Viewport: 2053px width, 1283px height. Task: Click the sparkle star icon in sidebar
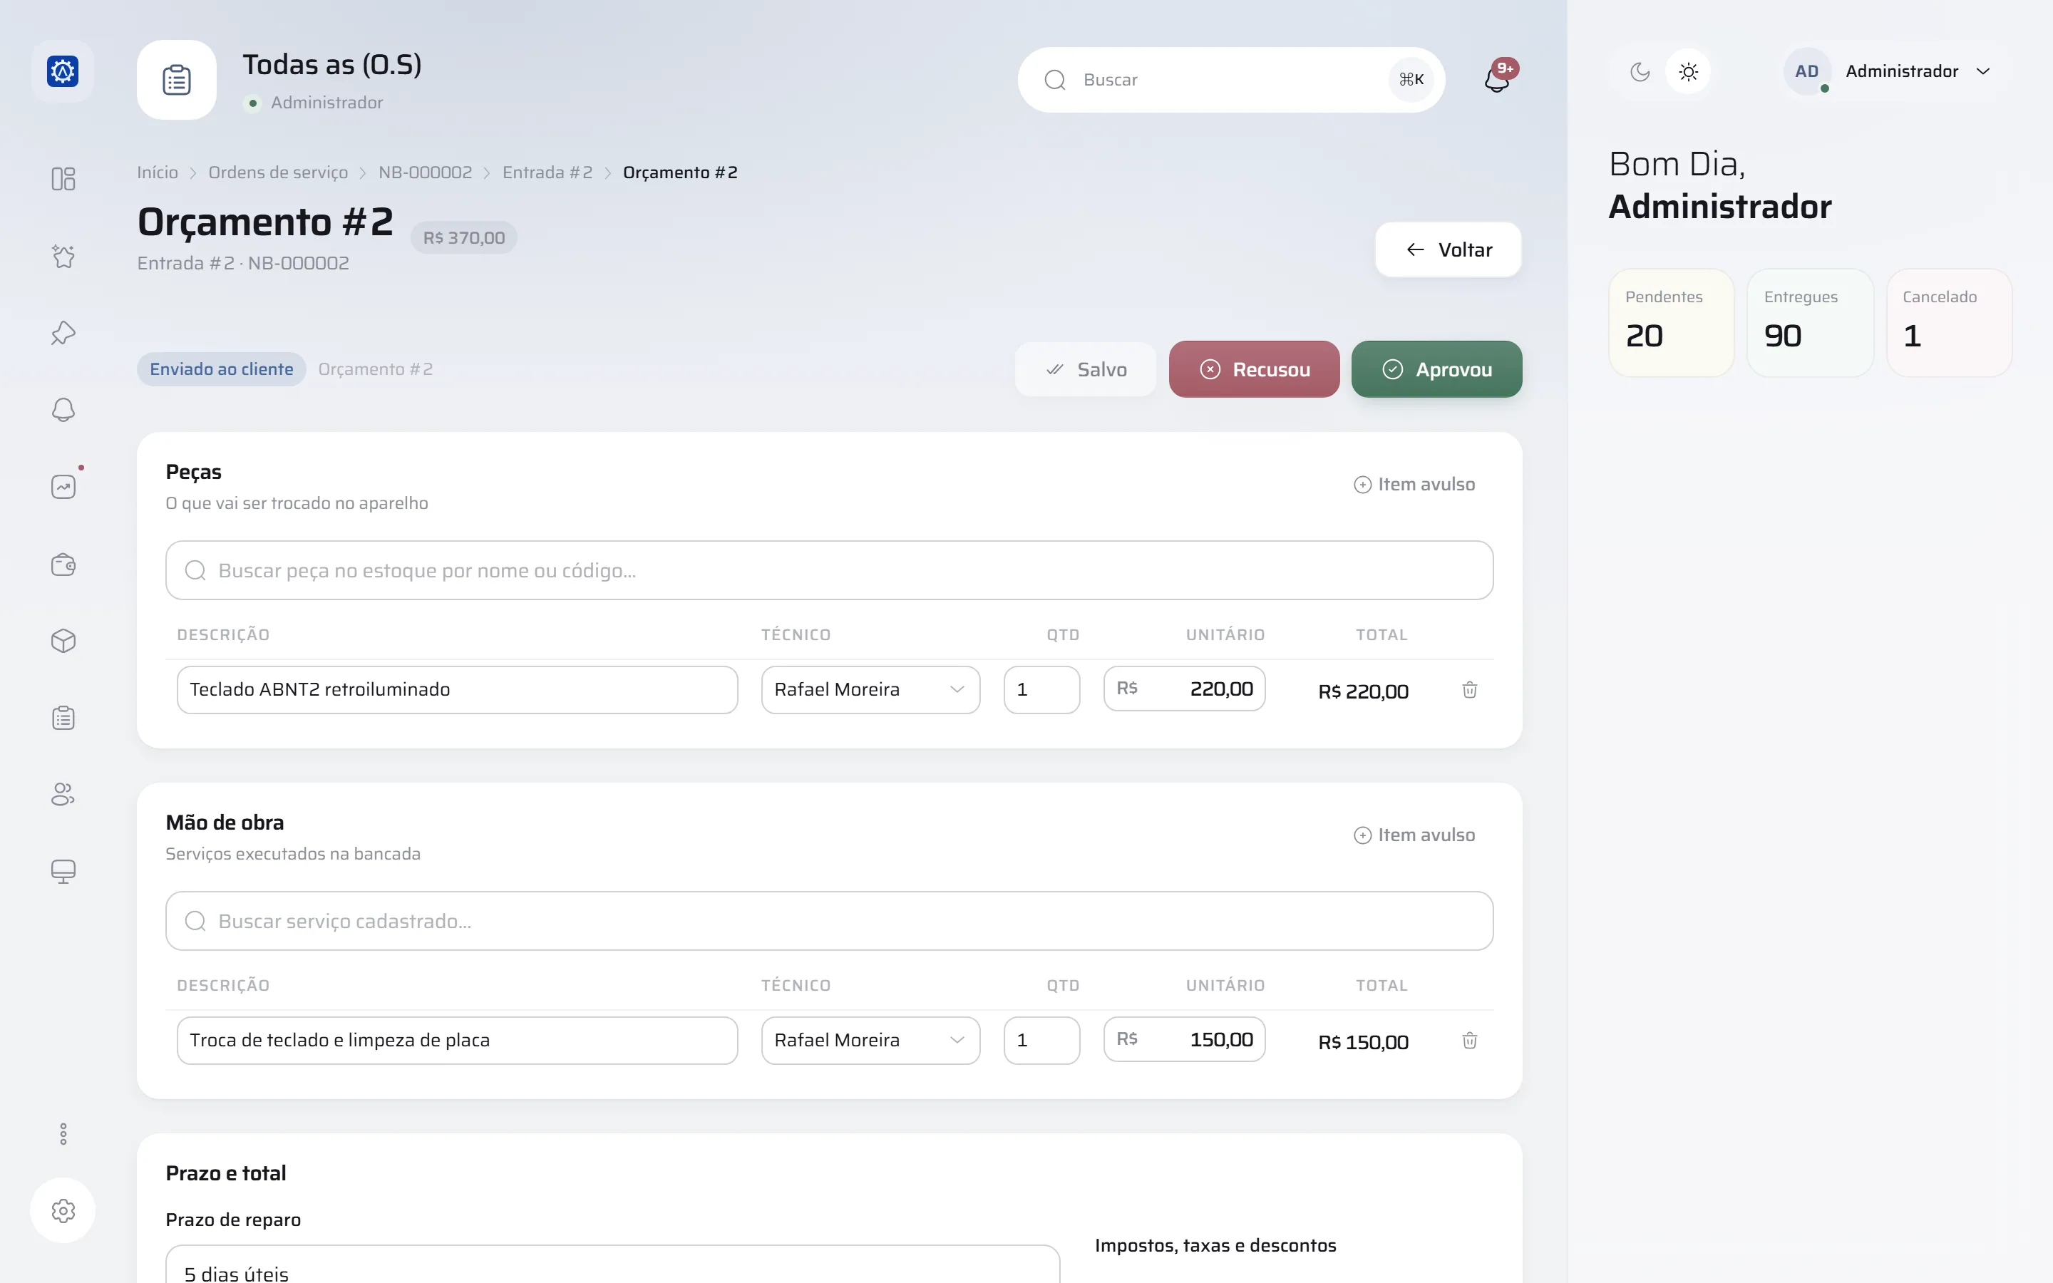(x=63, y=257)
